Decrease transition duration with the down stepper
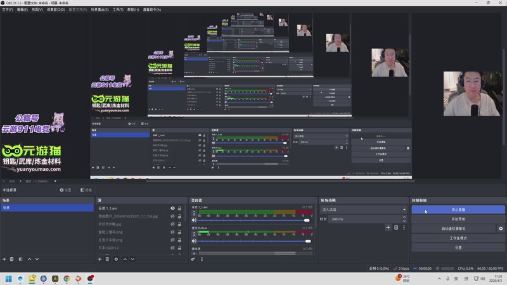This screenshot has height=285, width=507. coord(404,221)
